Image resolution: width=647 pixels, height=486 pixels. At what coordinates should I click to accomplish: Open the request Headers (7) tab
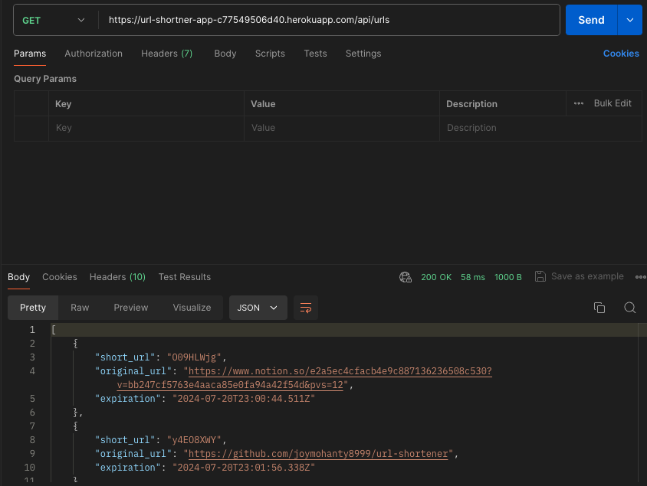(166, 54)
